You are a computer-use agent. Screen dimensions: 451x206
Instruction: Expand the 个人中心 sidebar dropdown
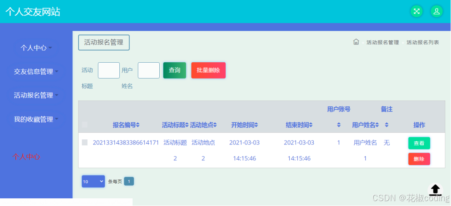click(36, 48)
